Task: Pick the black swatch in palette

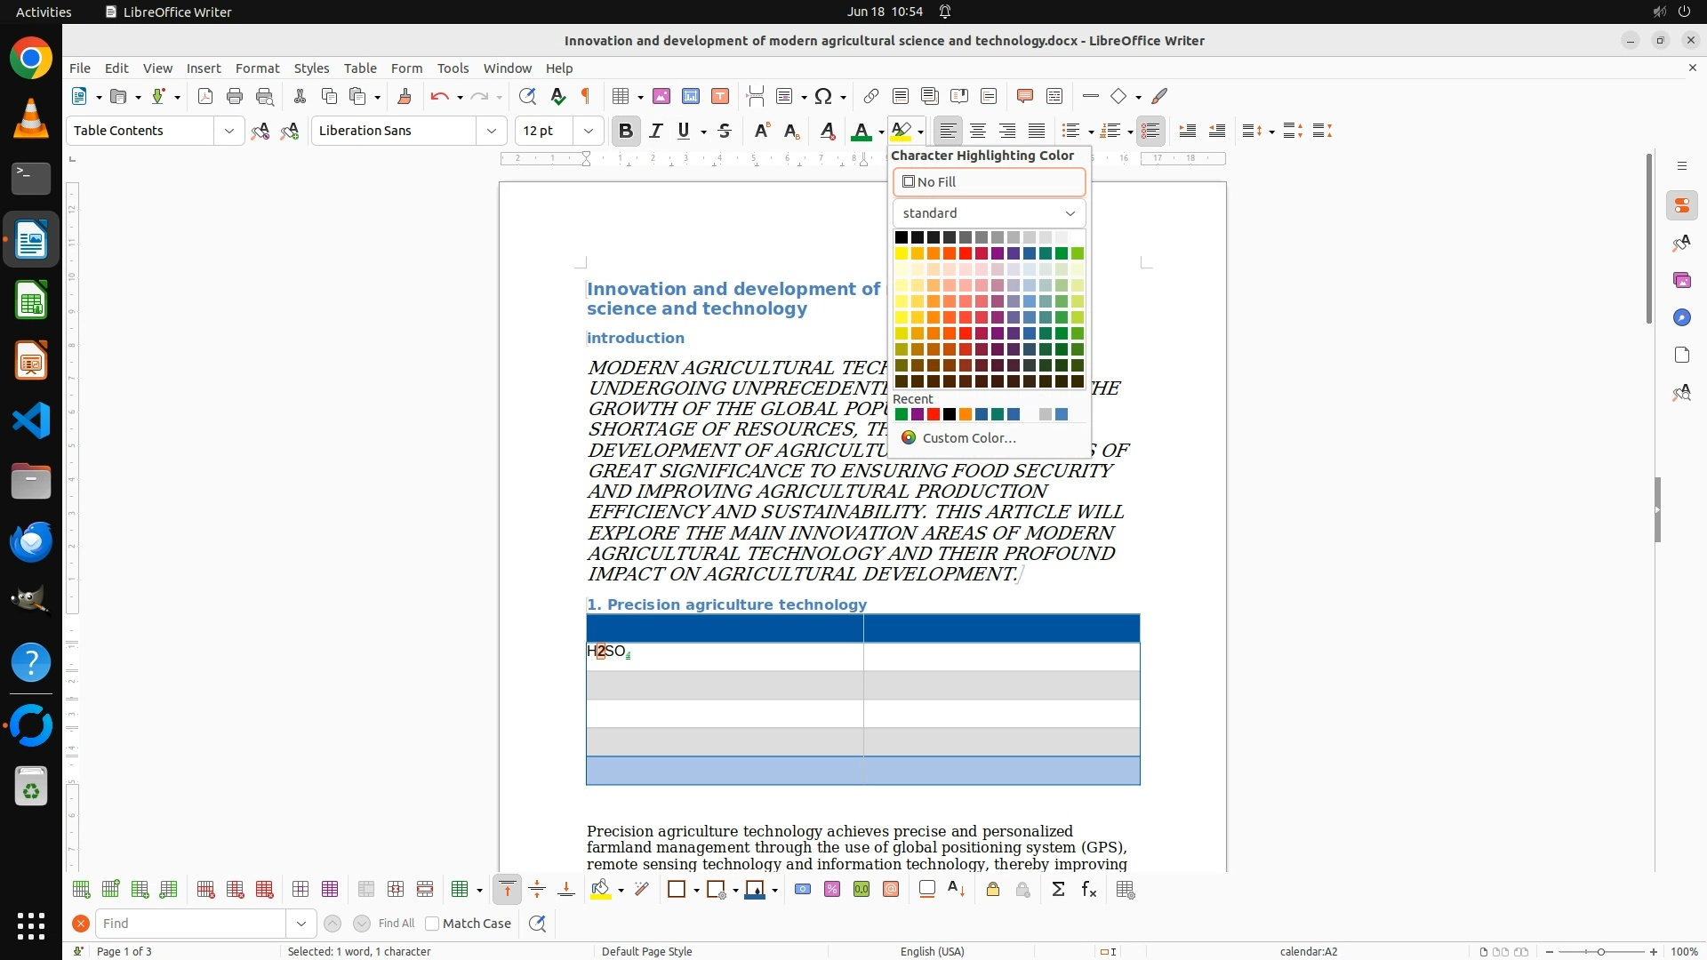Action: click(x=901, y=237)
